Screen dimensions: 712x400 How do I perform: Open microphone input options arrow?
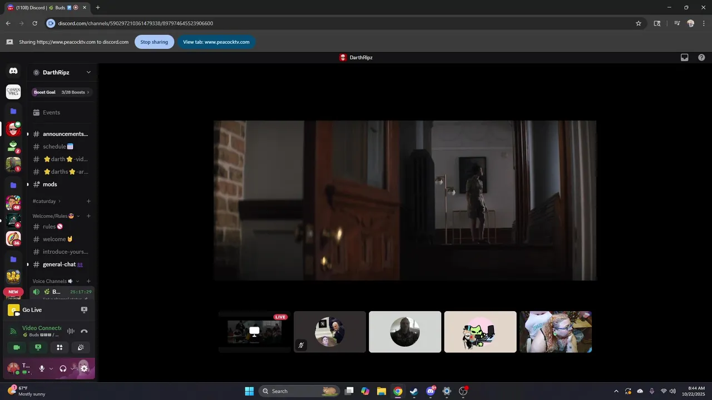point(51,368)
